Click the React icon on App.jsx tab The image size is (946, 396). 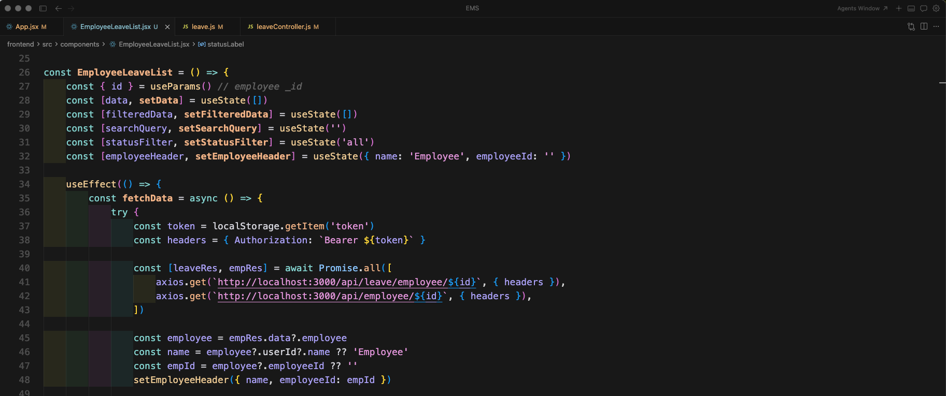[x=9, y=26]
